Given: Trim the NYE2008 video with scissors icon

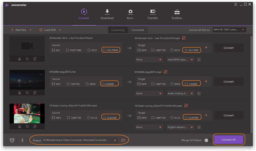Looking at the screenshot, I should (x=20, y=93).
